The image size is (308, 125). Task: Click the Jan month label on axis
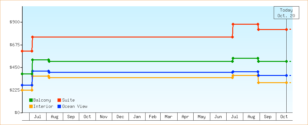click(x=137, y=117)
